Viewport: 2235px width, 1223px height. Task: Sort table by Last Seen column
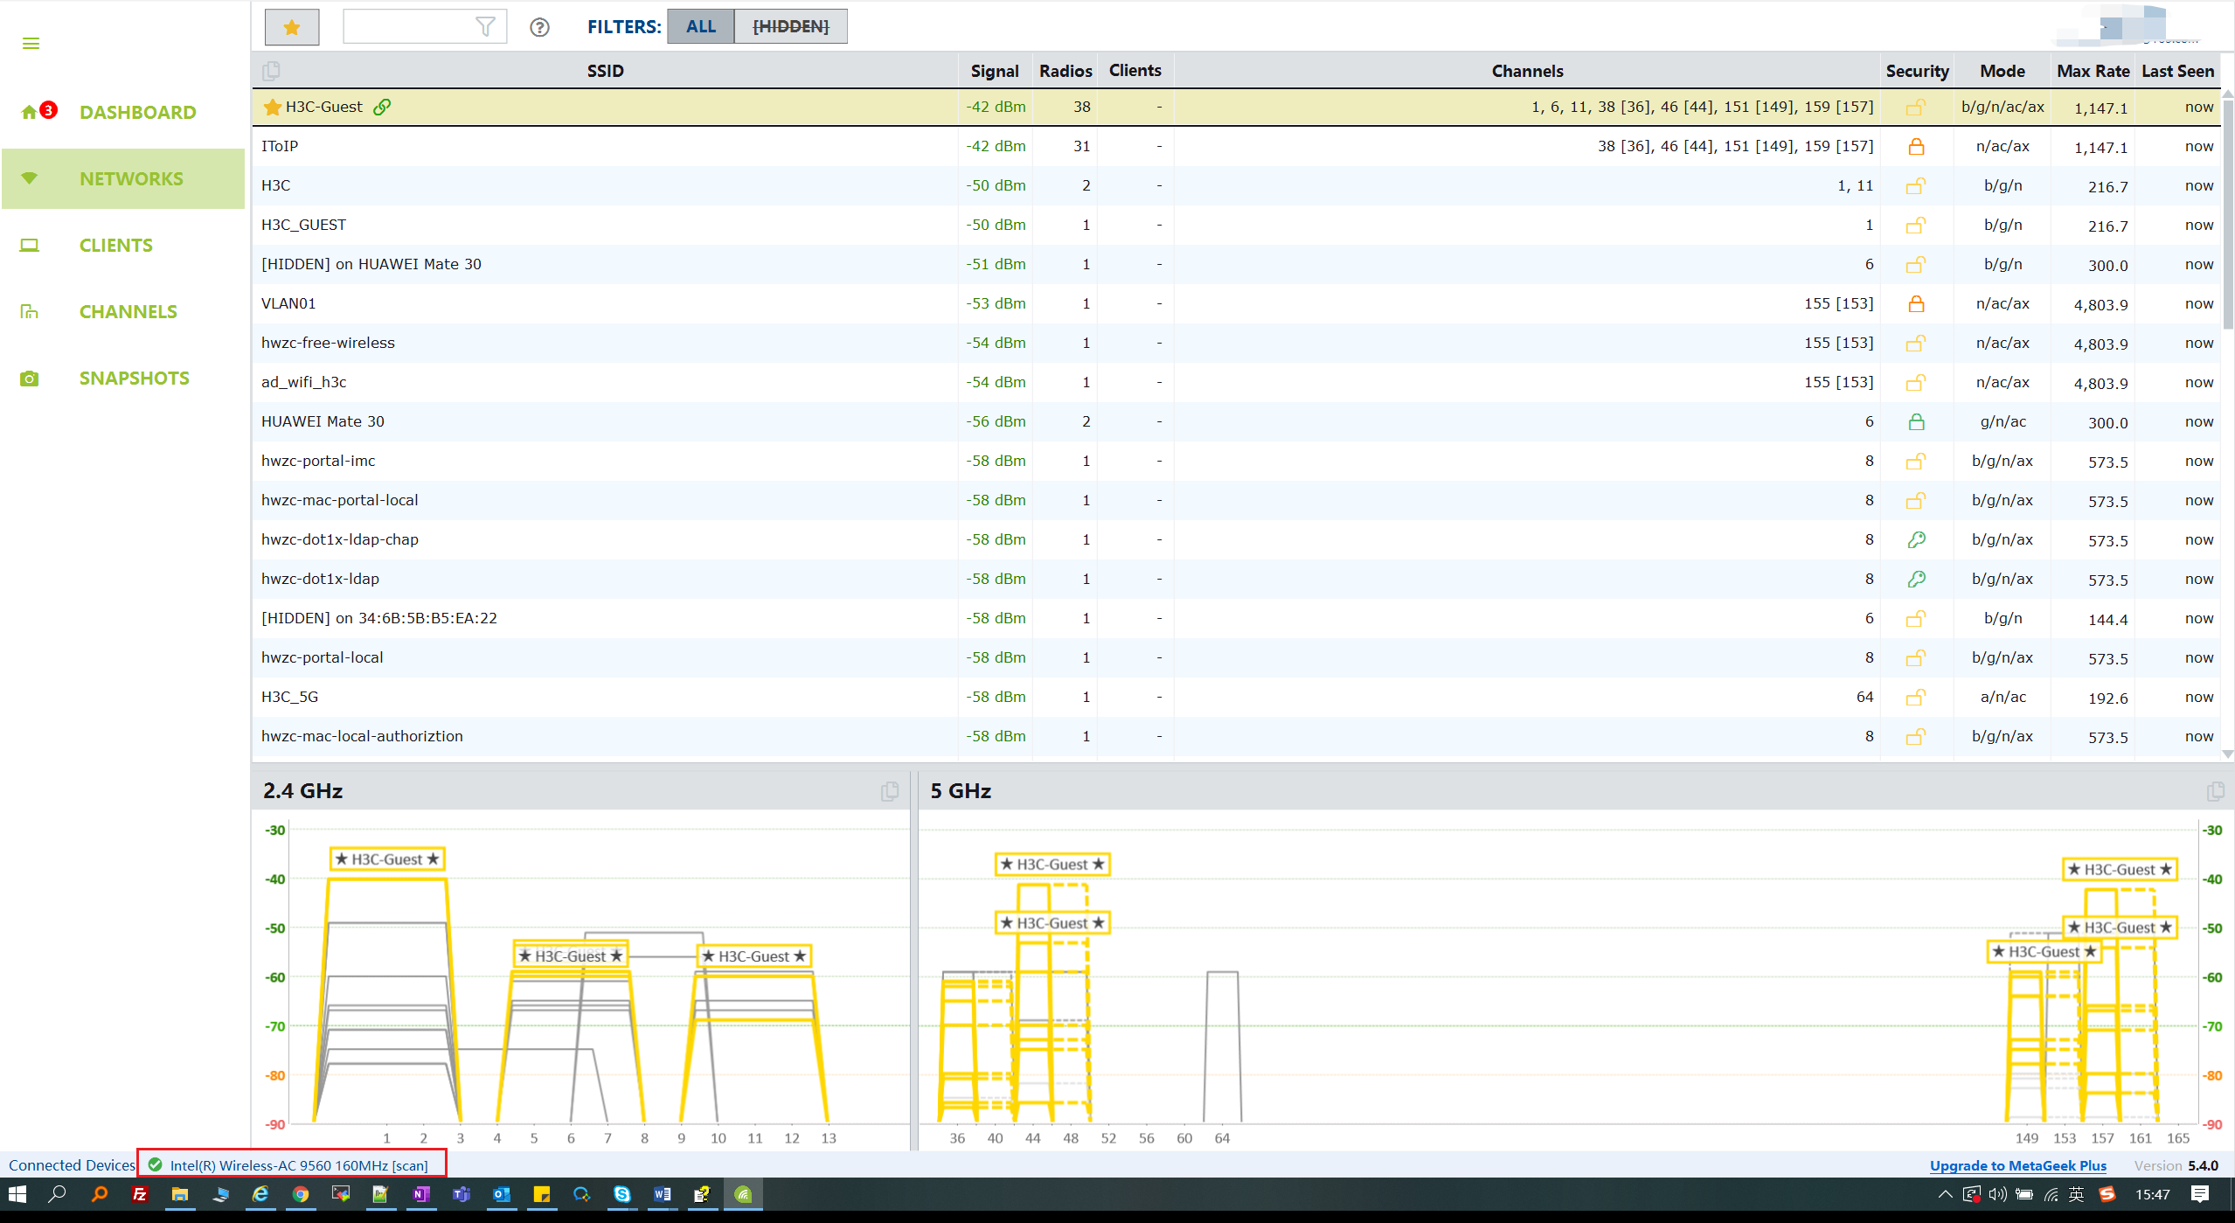[2177, 71]
